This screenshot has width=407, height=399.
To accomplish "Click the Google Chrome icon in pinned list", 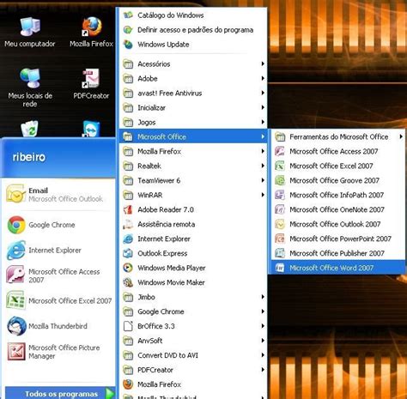I will tap(16, 225).
